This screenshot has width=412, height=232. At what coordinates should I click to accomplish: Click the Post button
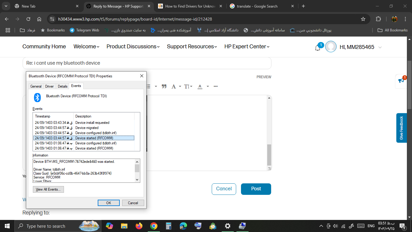point(256,189)
